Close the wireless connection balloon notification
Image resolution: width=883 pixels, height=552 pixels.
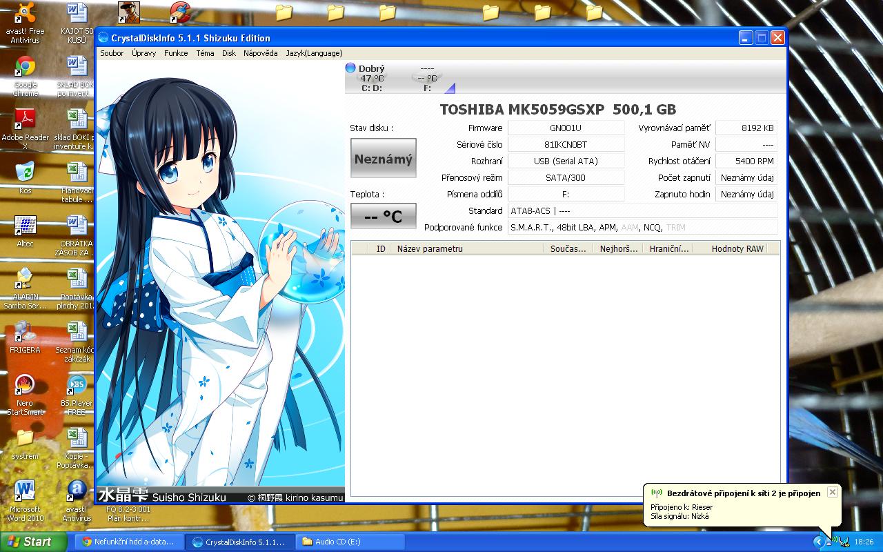click(x=833, y=492)
